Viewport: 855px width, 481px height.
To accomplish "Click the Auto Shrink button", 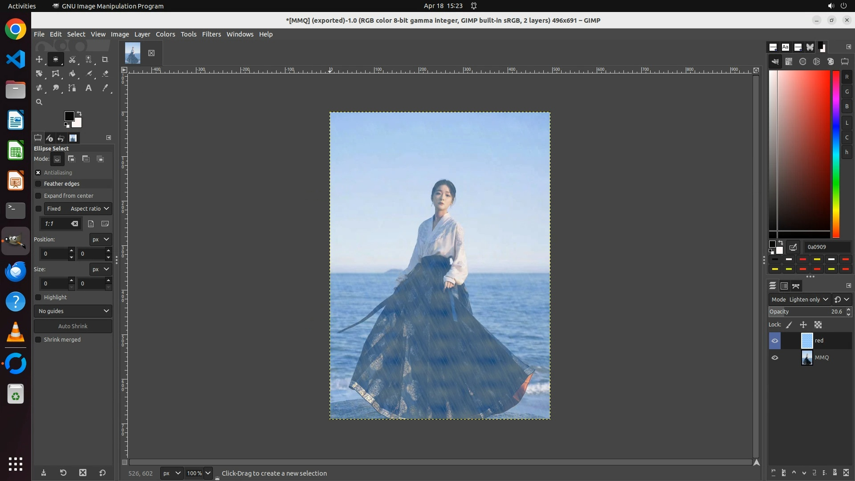I will click(x=73, y=326).
